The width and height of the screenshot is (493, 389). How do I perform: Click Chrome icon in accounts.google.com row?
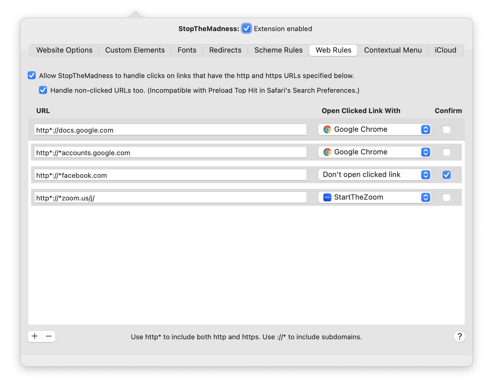click(327, 152)
